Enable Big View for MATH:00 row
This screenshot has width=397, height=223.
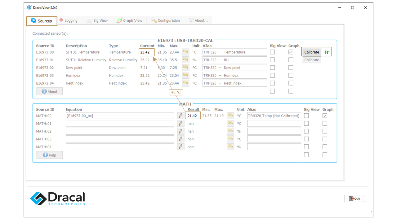[306, 116]
